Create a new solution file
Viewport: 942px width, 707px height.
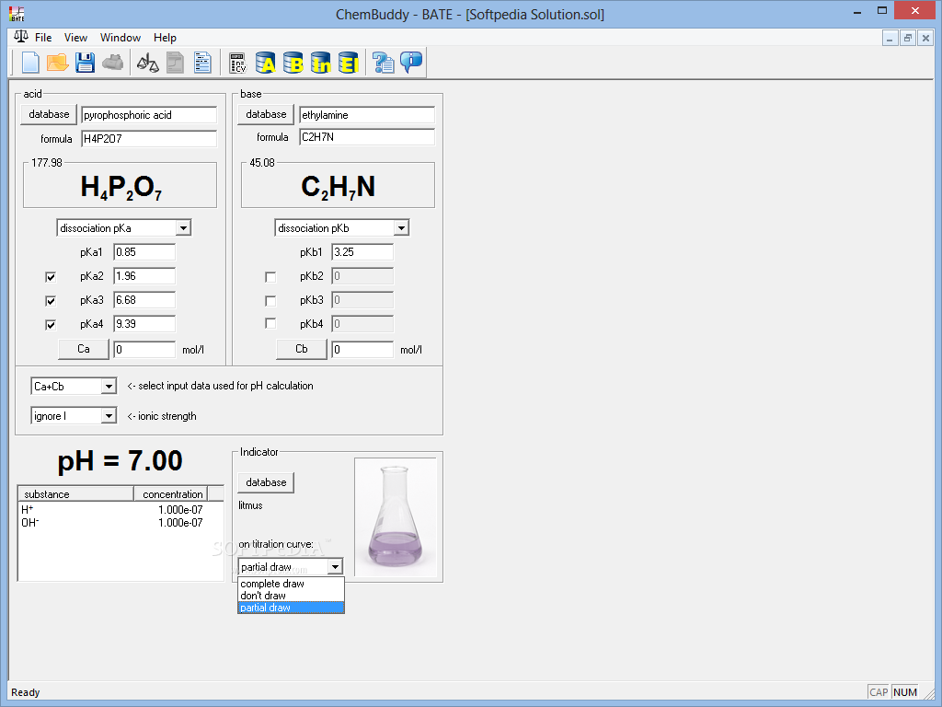point(30,63)
